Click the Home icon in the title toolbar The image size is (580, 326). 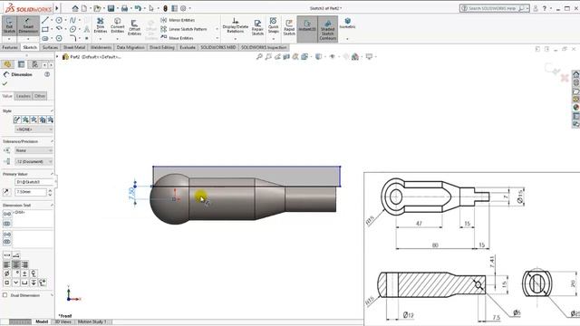pos(75,8)
